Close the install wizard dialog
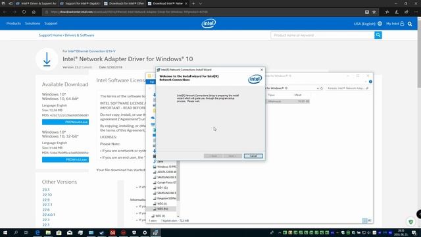Image resolution: width=421 pixels, height=237 pixels. (262, 70)
